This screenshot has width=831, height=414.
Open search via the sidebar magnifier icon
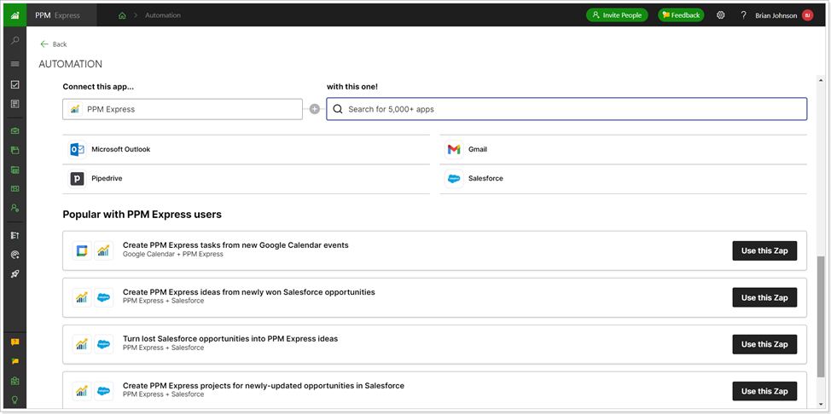coord(15,41)
